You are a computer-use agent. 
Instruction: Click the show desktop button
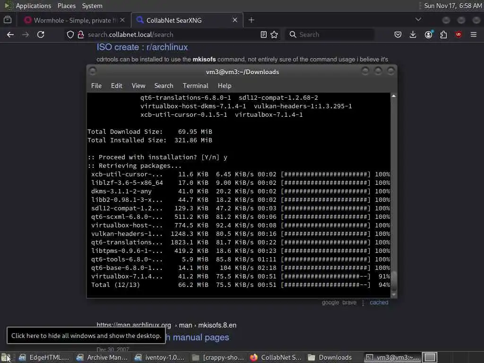click(x=6, y=357)
